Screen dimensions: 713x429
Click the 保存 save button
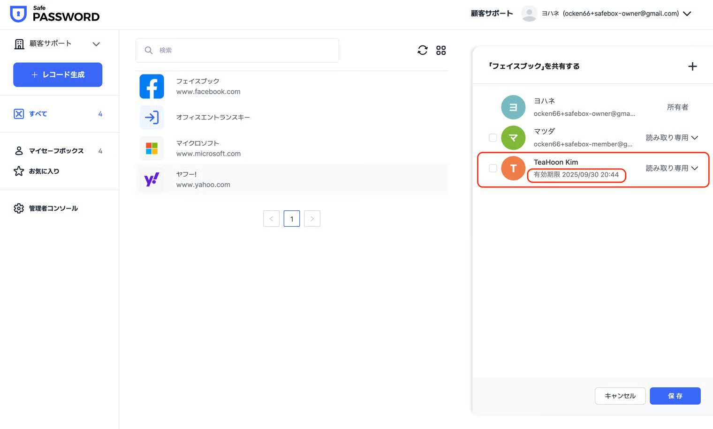(675, 396)
